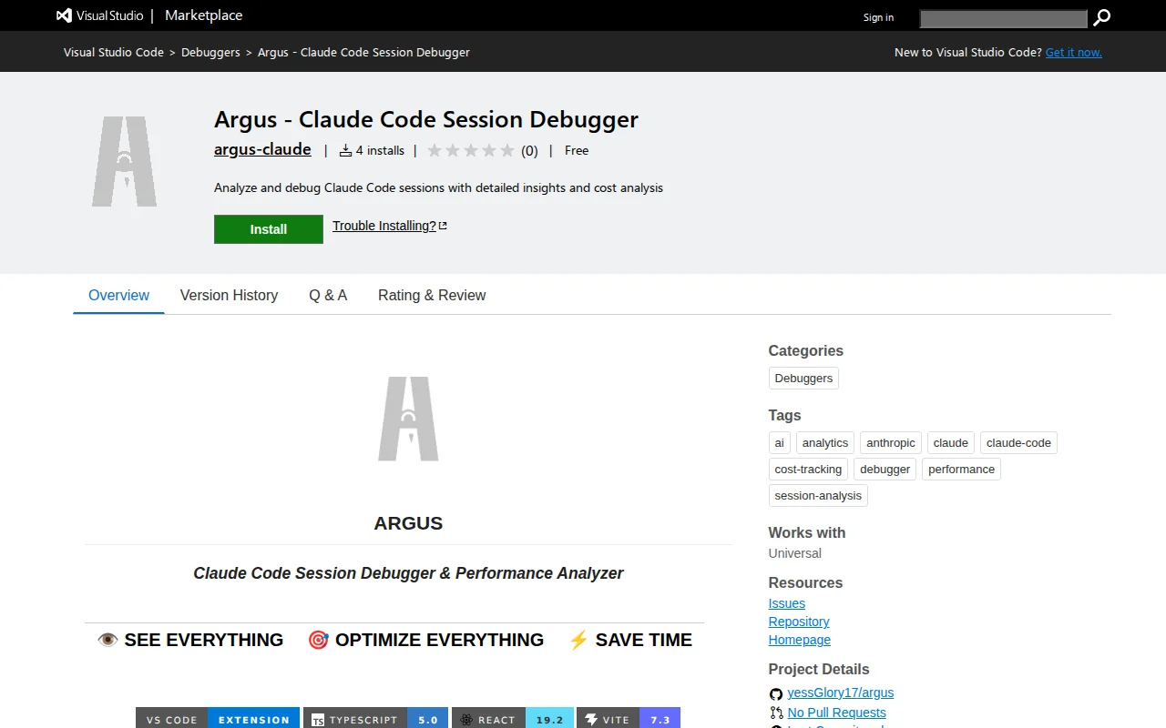Screen dimensions: 1166x728
Task: Click the target emoji before OPTIMIZE EVERYTHING
Action: pos(318,640)
